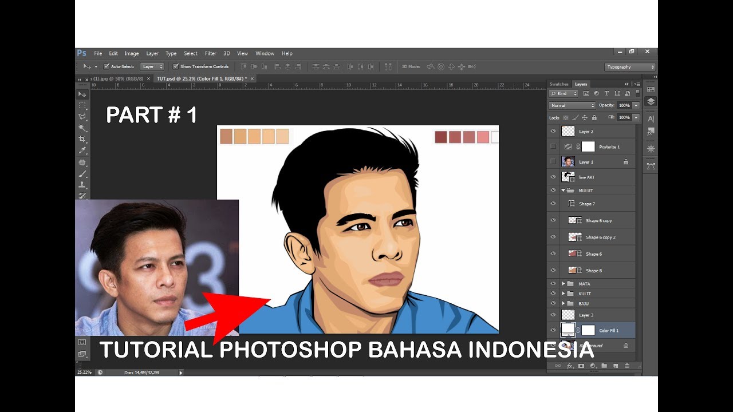Click the Add Layer Style fx icon
This screenshot has height=412, width=733.
point(570,366)
